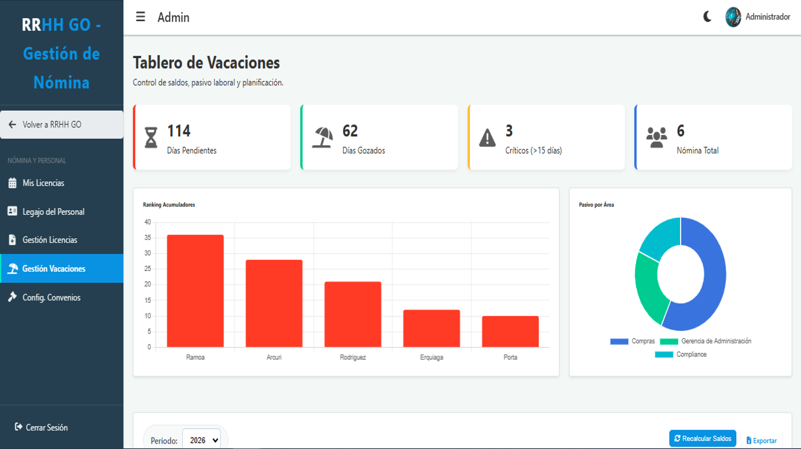Open Gestión Licencias menu item
Screen dimensions: 801x449
tap(50, 240)
